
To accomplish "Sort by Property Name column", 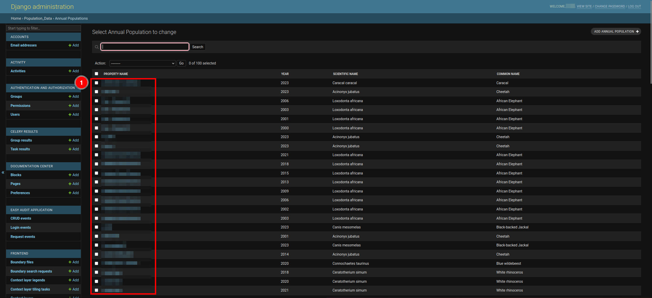I will [x=116, y=74].
